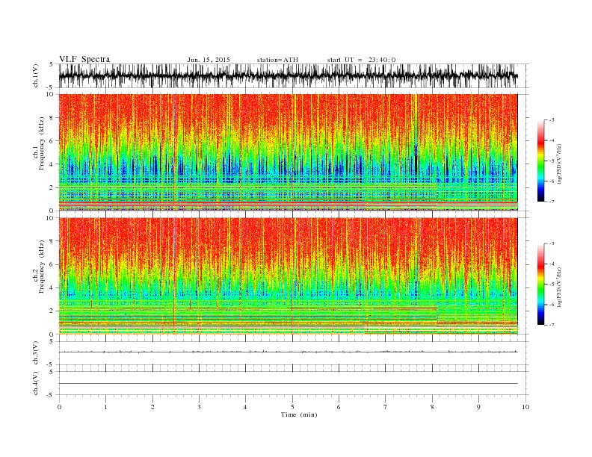Click the "1" minute tick label
Image resolution: width=592 pixels, height=457 pixels.
coord(105,407)
